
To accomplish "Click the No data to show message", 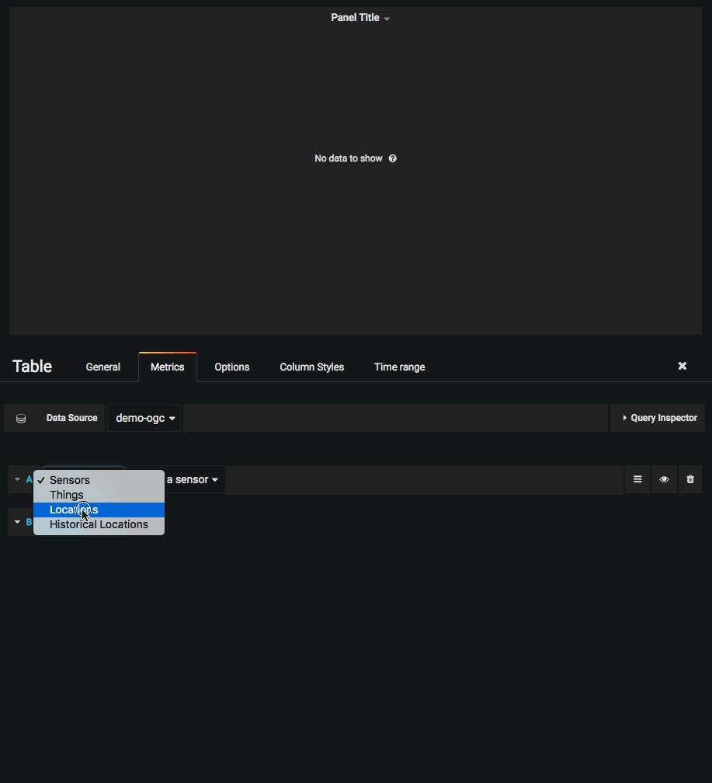I will pos(349,158).
